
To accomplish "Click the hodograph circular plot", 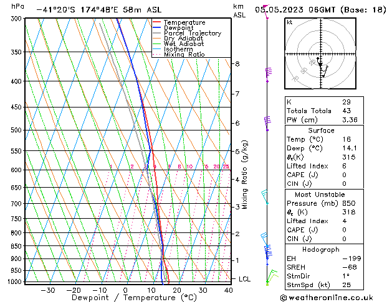I will pos(320,55).
